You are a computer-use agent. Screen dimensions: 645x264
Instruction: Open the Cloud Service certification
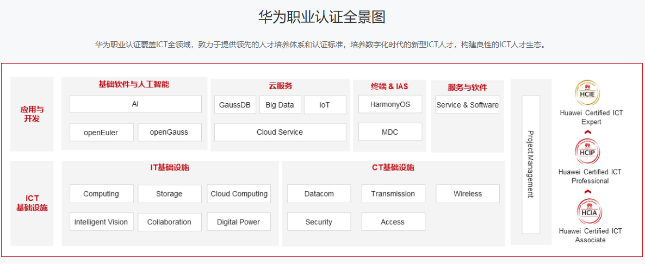280,132
